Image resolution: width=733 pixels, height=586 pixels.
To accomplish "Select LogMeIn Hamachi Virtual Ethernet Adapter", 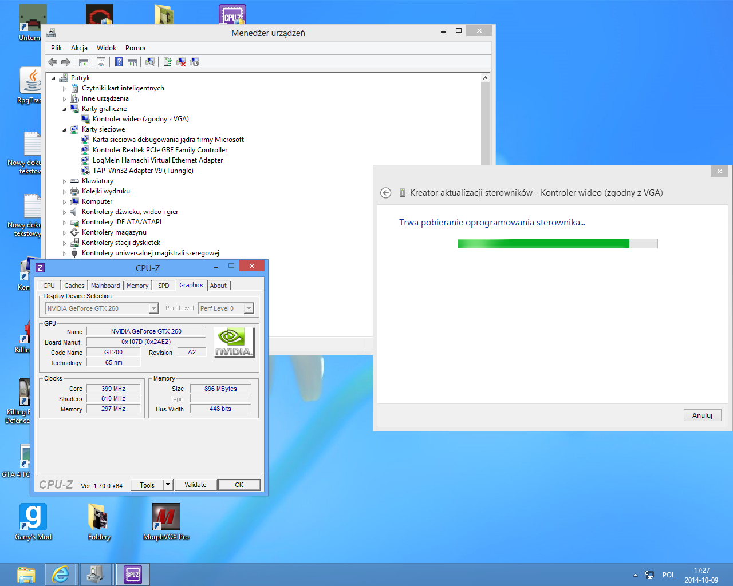I will pyautogui.click(x=157, y=160).
